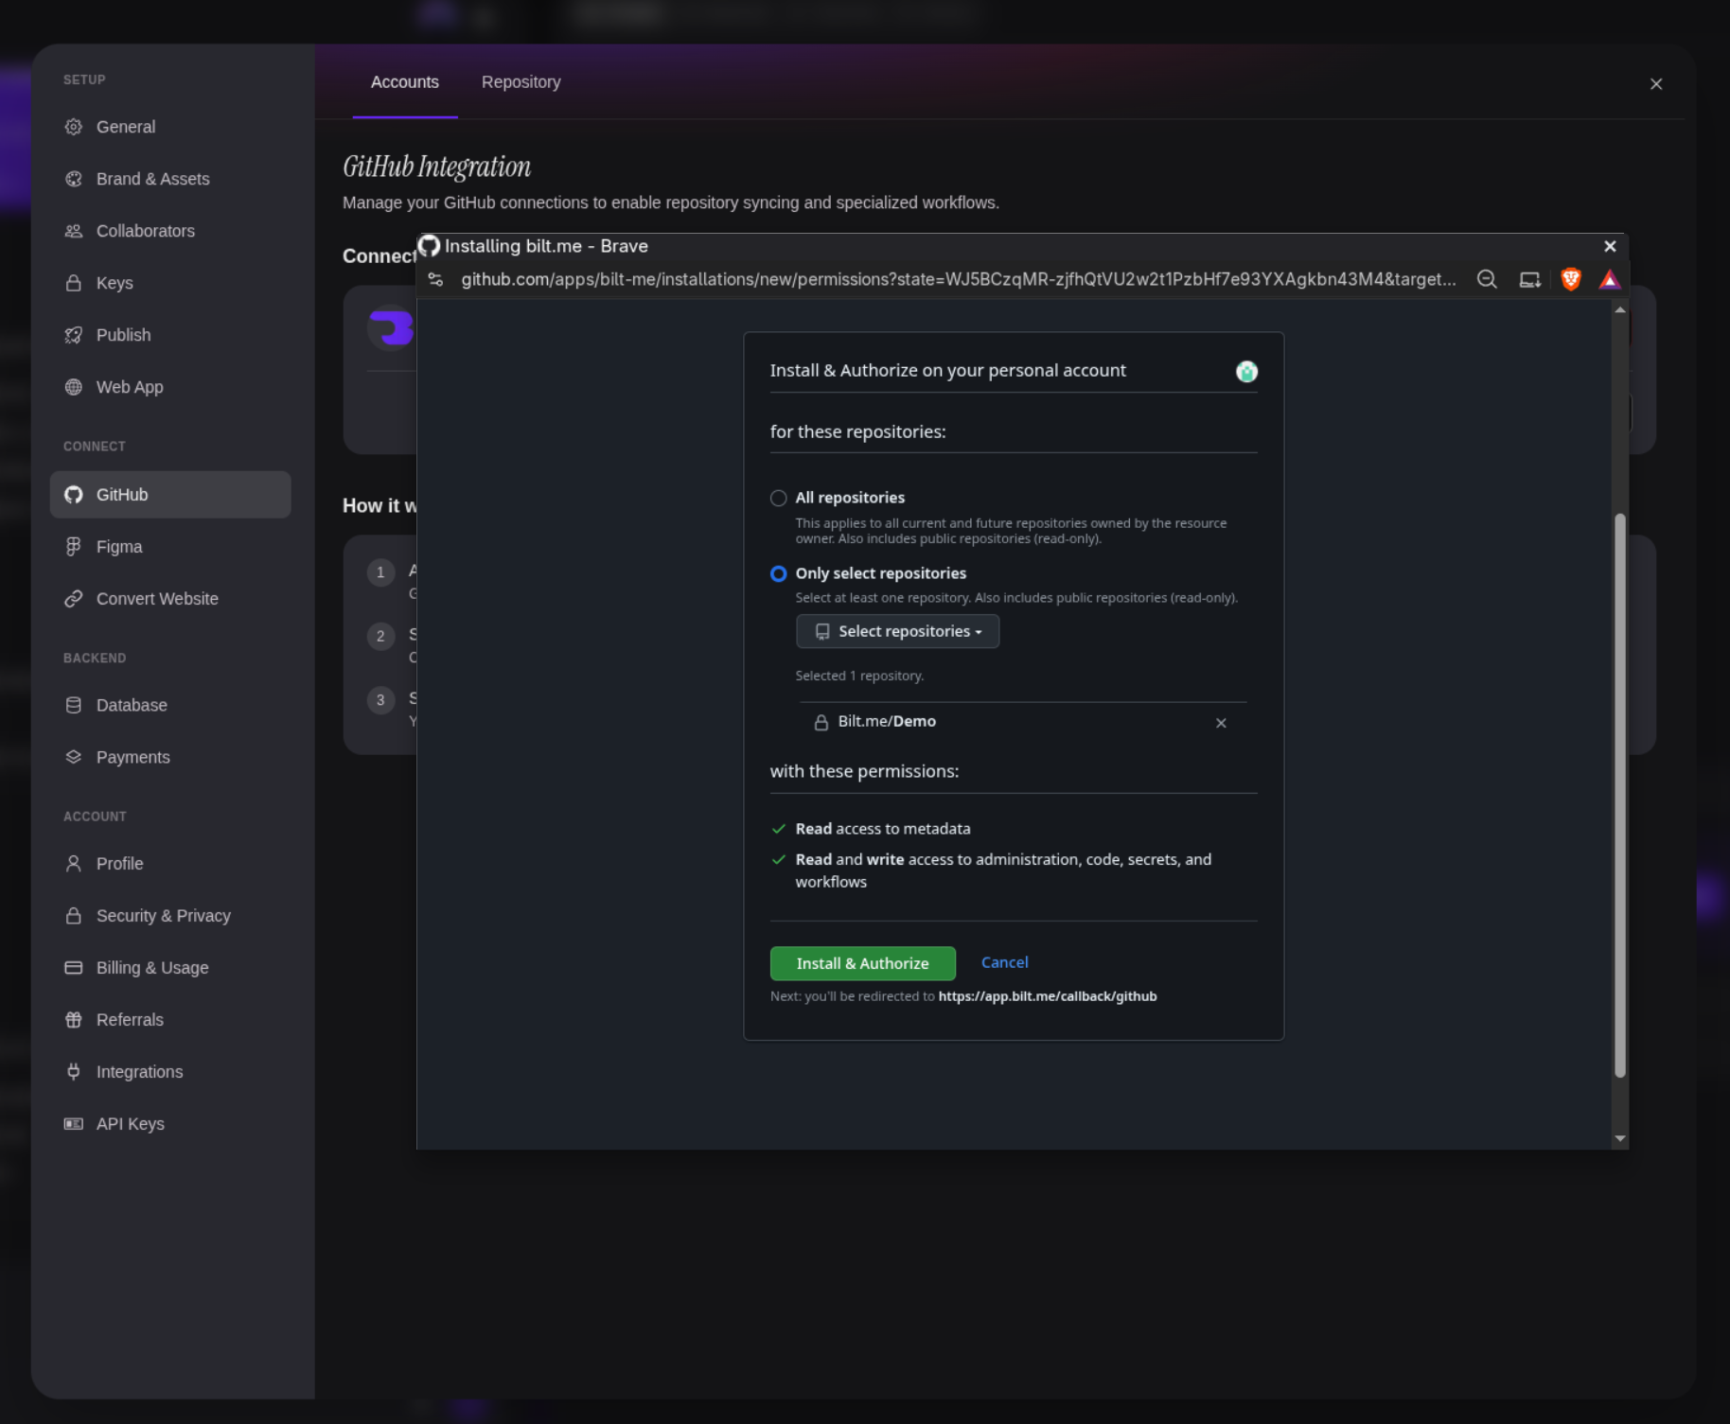Click the Brave Shields lion icon
The width and height of the screenshot is (1730, 1424).
(1571, 279)
